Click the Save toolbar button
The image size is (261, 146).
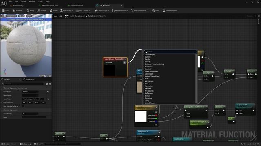click(6, 11)
